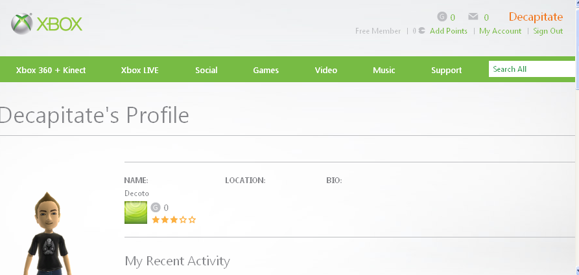
Task: Click the reputation star rating
Action: (x=174, y=220)
